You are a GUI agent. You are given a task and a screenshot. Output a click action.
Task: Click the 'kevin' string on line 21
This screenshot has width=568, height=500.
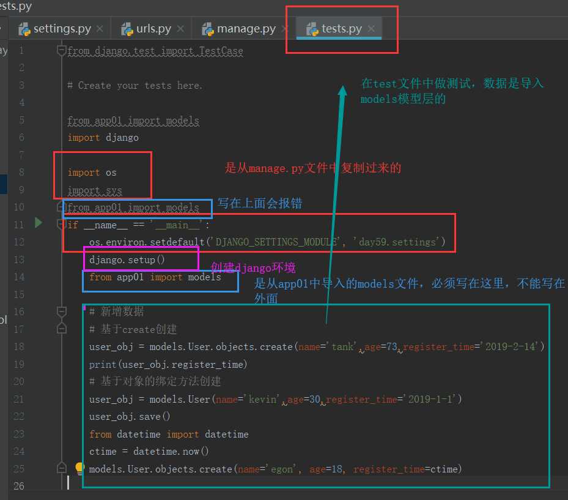point(264,399)
